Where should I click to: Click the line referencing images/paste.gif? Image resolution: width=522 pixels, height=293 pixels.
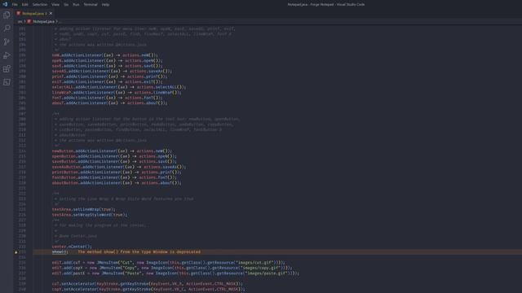click(175, 273)
